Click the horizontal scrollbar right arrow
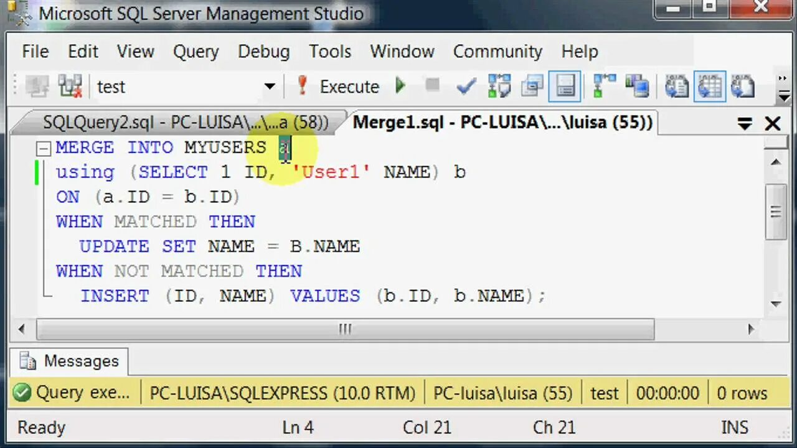This screenshot has height=448, width=797. (751, 329)
